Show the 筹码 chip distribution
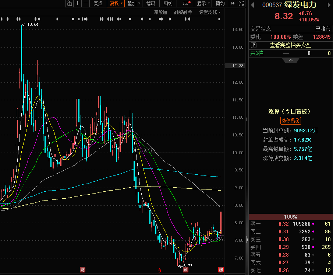Viewport: 333px width, 275px height. click(150, 3)
